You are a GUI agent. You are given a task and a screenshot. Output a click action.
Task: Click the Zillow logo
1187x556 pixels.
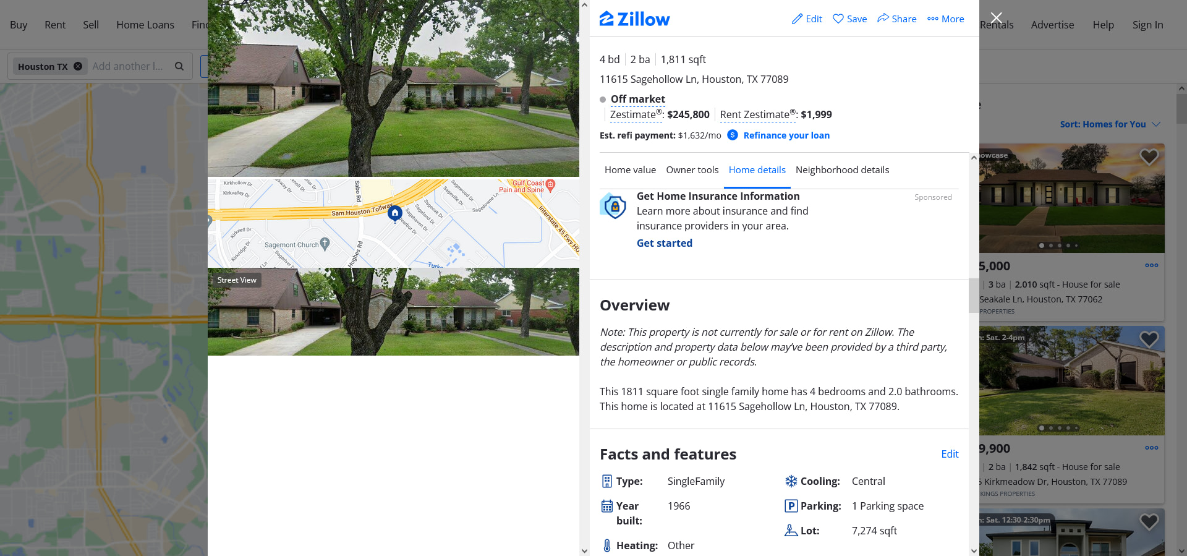click(634, 19)
